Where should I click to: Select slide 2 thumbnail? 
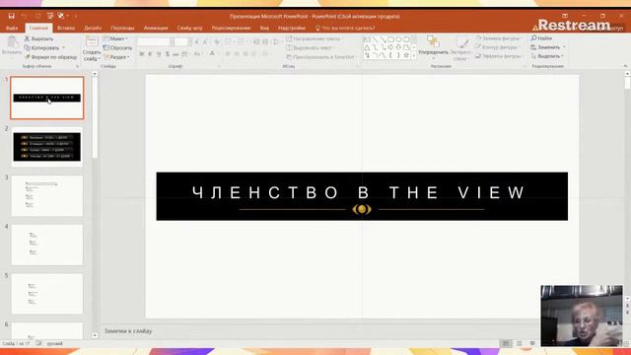tap(47, 147)
